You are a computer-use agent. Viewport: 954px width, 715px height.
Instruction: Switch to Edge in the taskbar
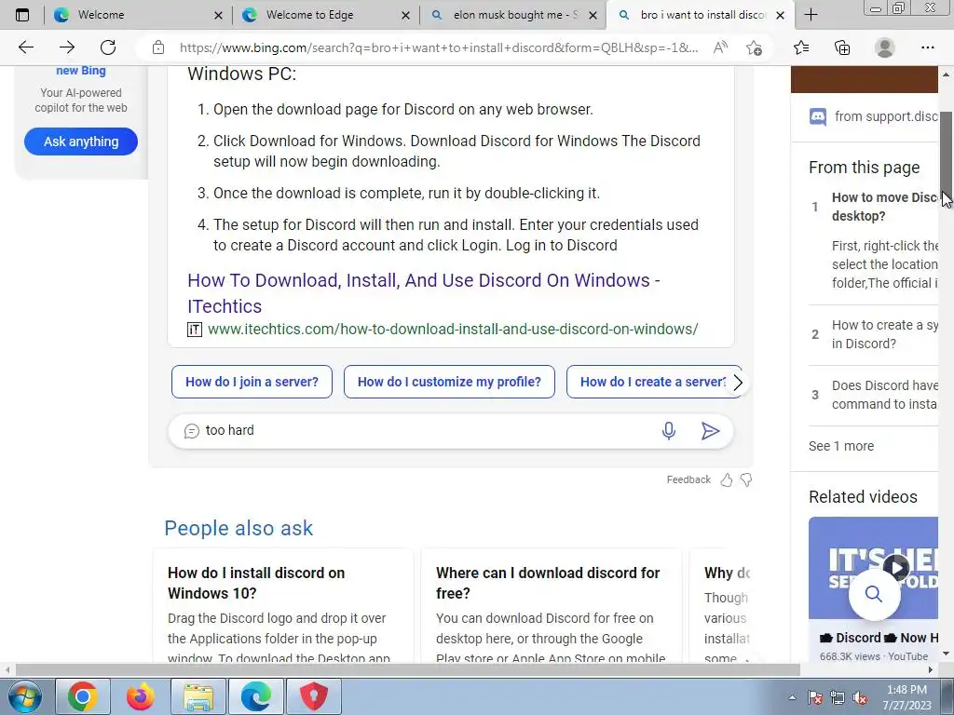255,696
